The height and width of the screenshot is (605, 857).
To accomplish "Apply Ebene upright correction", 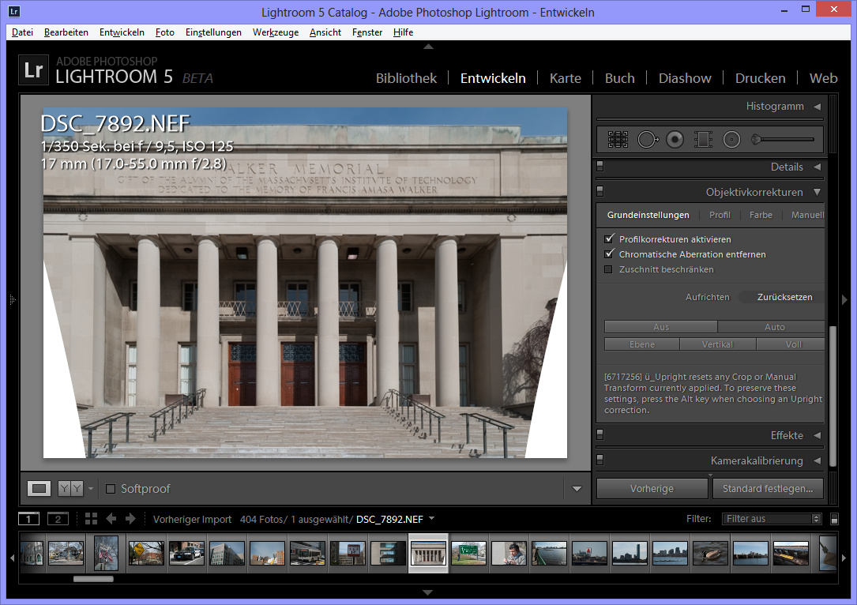I will point(641,344).
